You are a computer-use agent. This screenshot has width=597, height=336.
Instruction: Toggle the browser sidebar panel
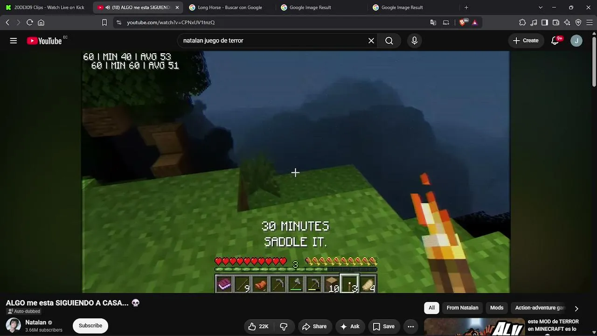click(545, 22)
